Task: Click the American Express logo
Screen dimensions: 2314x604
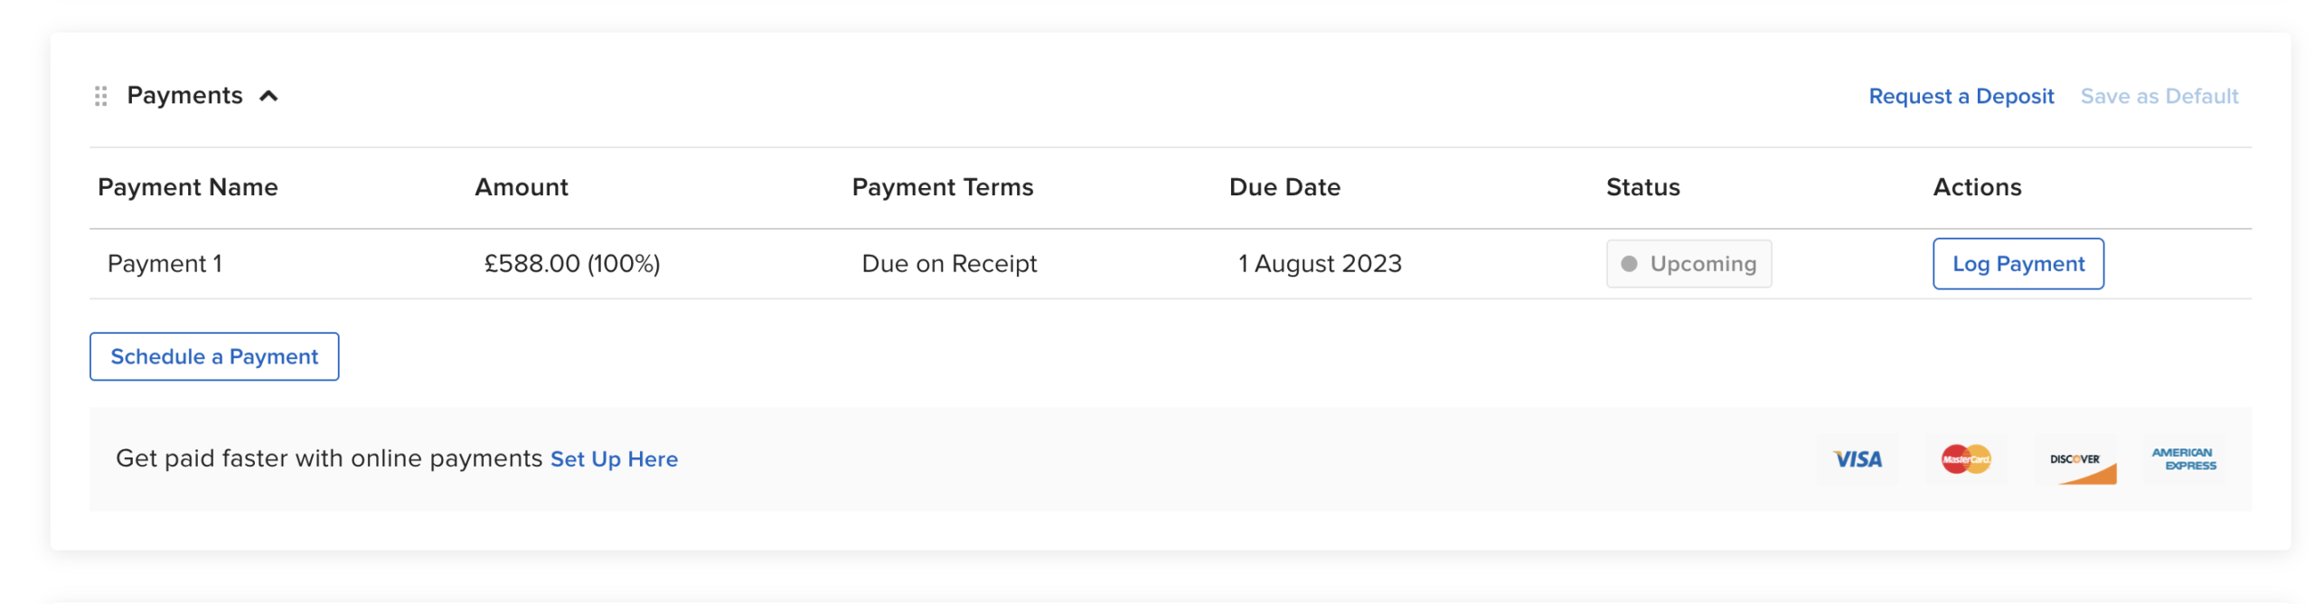Action: click(x=2183, y=459)
